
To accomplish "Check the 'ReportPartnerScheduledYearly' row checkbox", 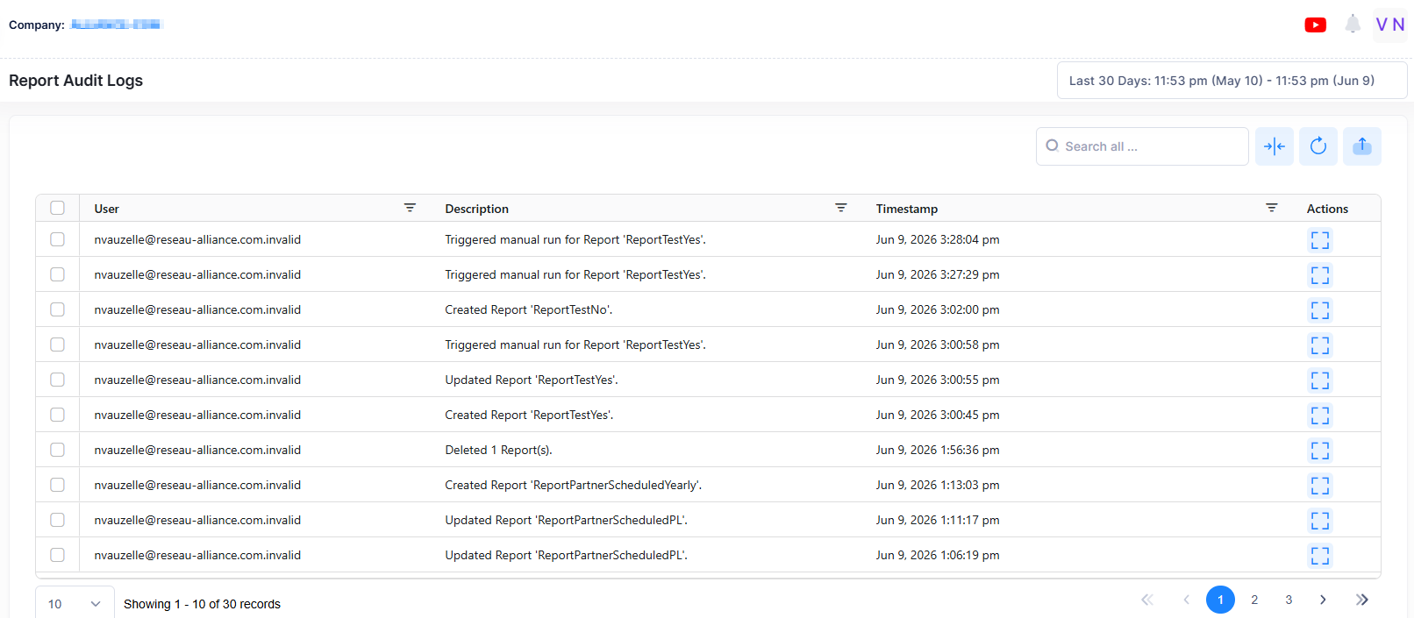I will point(57,485).
